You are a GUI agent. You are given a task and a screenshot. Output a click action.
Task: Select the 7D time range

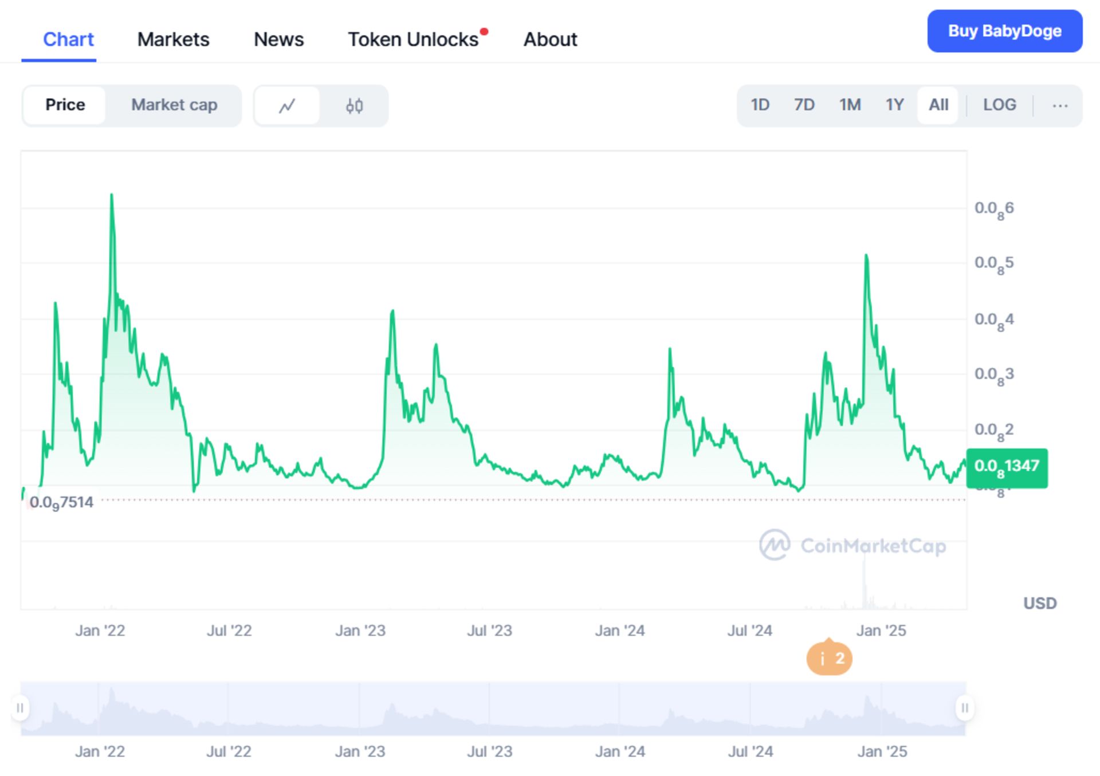(804, 105)
